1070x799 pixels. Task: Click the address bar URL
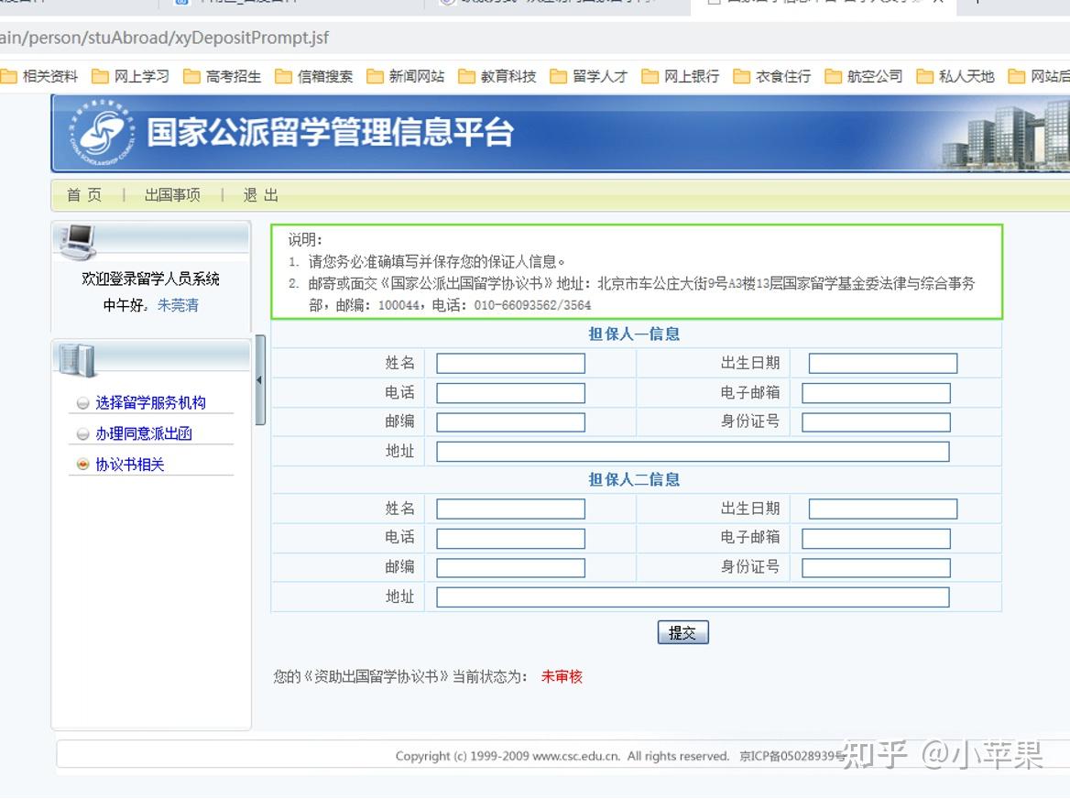point(165,38)
